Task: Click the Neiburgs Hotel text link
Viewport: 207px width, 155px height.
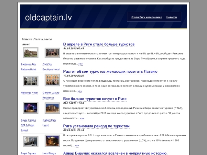Action: (29, 93)
